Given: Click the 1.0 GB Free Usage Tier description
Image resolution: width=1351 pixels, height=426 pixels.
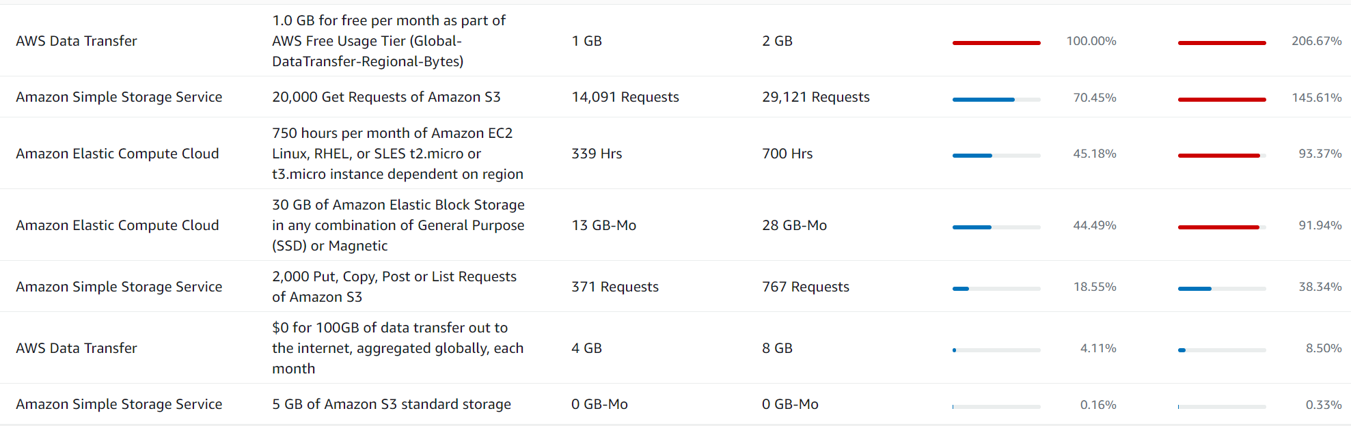Looking at the screenshot, I should click(x=388, y=41).
